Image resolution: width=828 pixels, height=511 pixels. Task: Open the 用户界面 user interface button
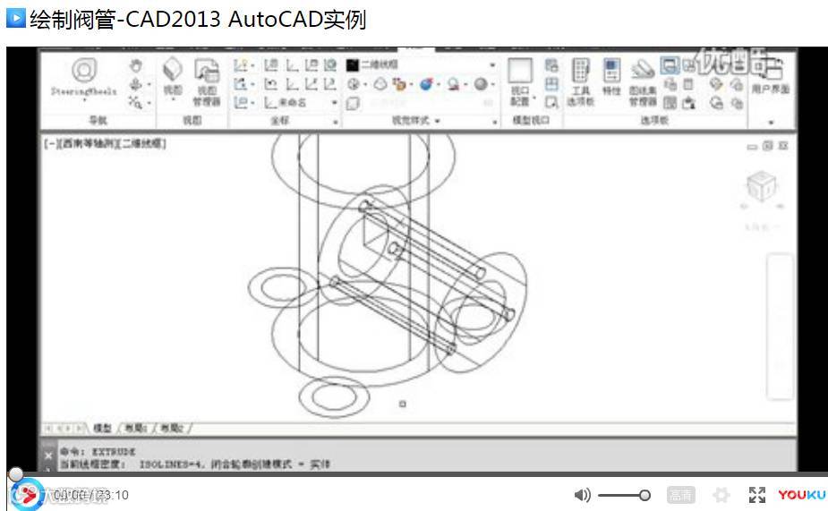[x=771, y=75]
